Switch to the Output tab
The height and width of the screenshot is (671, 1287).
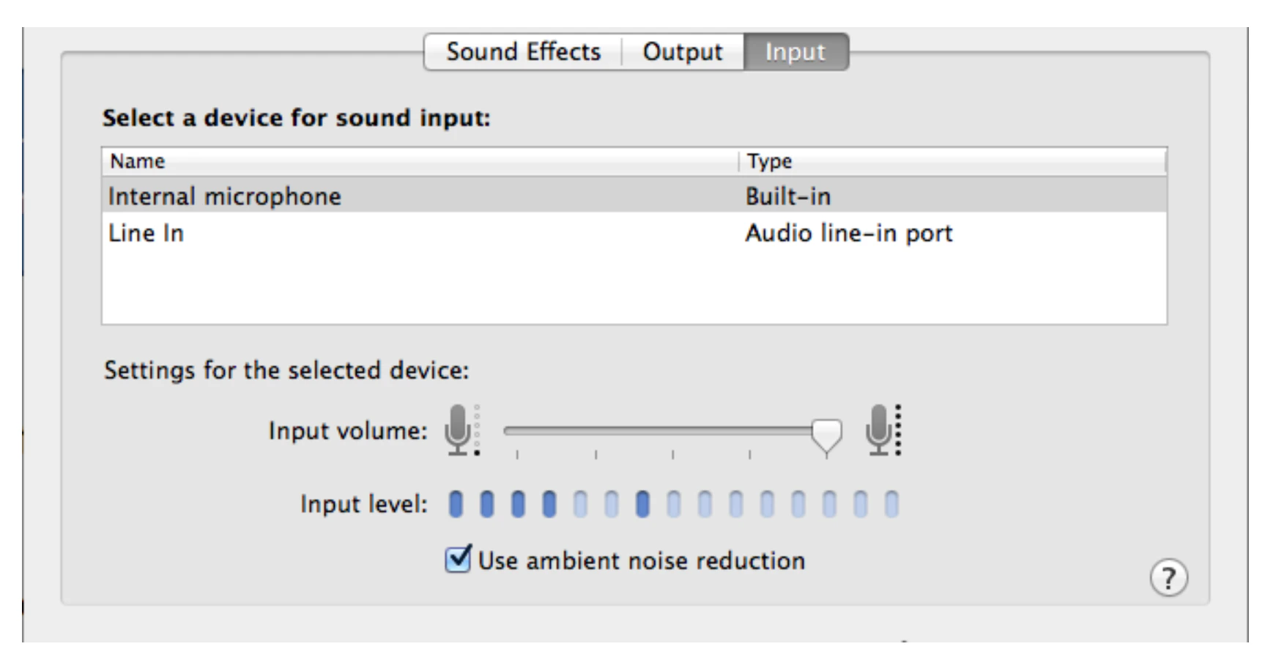pyautogui.click(x=682, y=51)
